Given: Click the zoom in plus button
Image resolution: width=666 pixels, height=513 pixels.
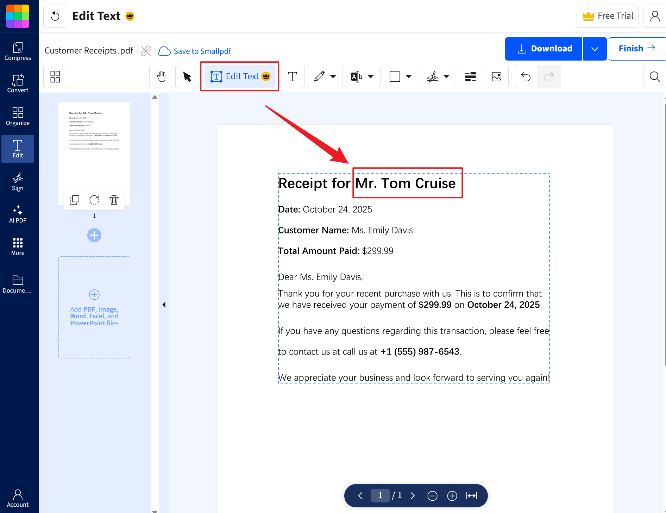Looking at the screenshot, I should [452, 496].
